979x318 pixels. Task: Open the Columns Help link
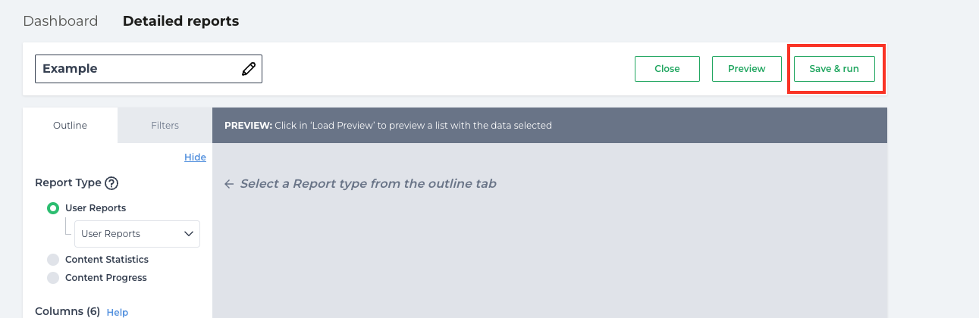(x=118, y=312)
